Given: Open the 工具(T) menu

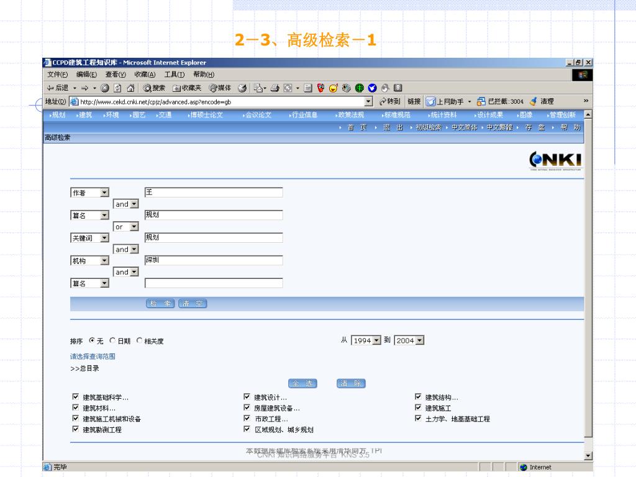Looking at the screenshot, I should tap(175, 75).
